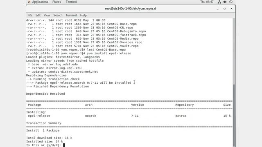This screenshot has height=147, width=262.
Task: Click the 'Package' column header
Action: 34,105
